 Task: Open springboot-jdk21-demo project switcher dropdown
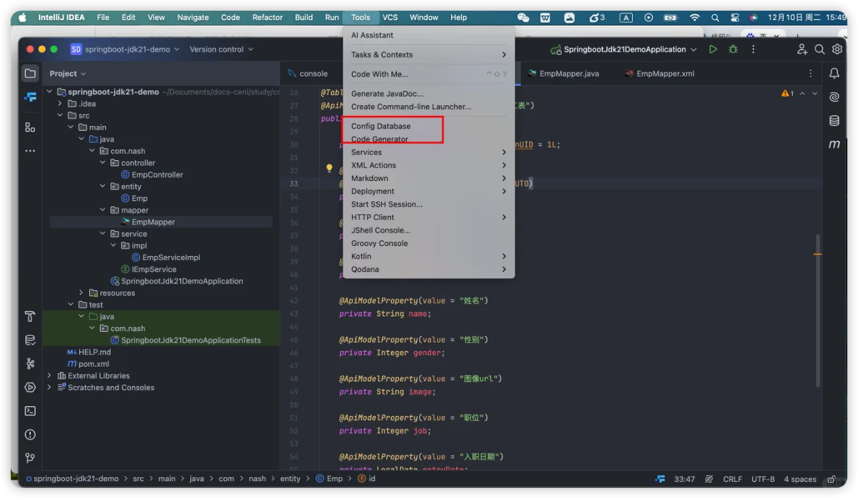[125, 50]
